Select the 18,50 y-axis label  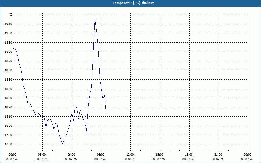pos(8,80)
